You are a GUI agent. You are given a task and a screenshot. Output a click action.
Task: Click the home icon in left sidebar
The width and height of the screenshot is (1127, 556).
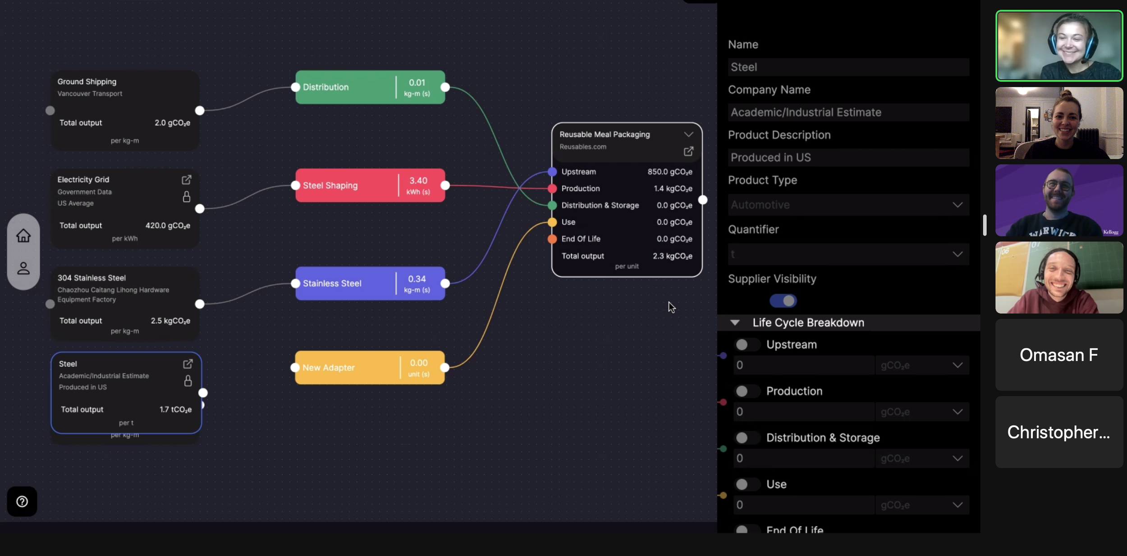coord(23,235)
